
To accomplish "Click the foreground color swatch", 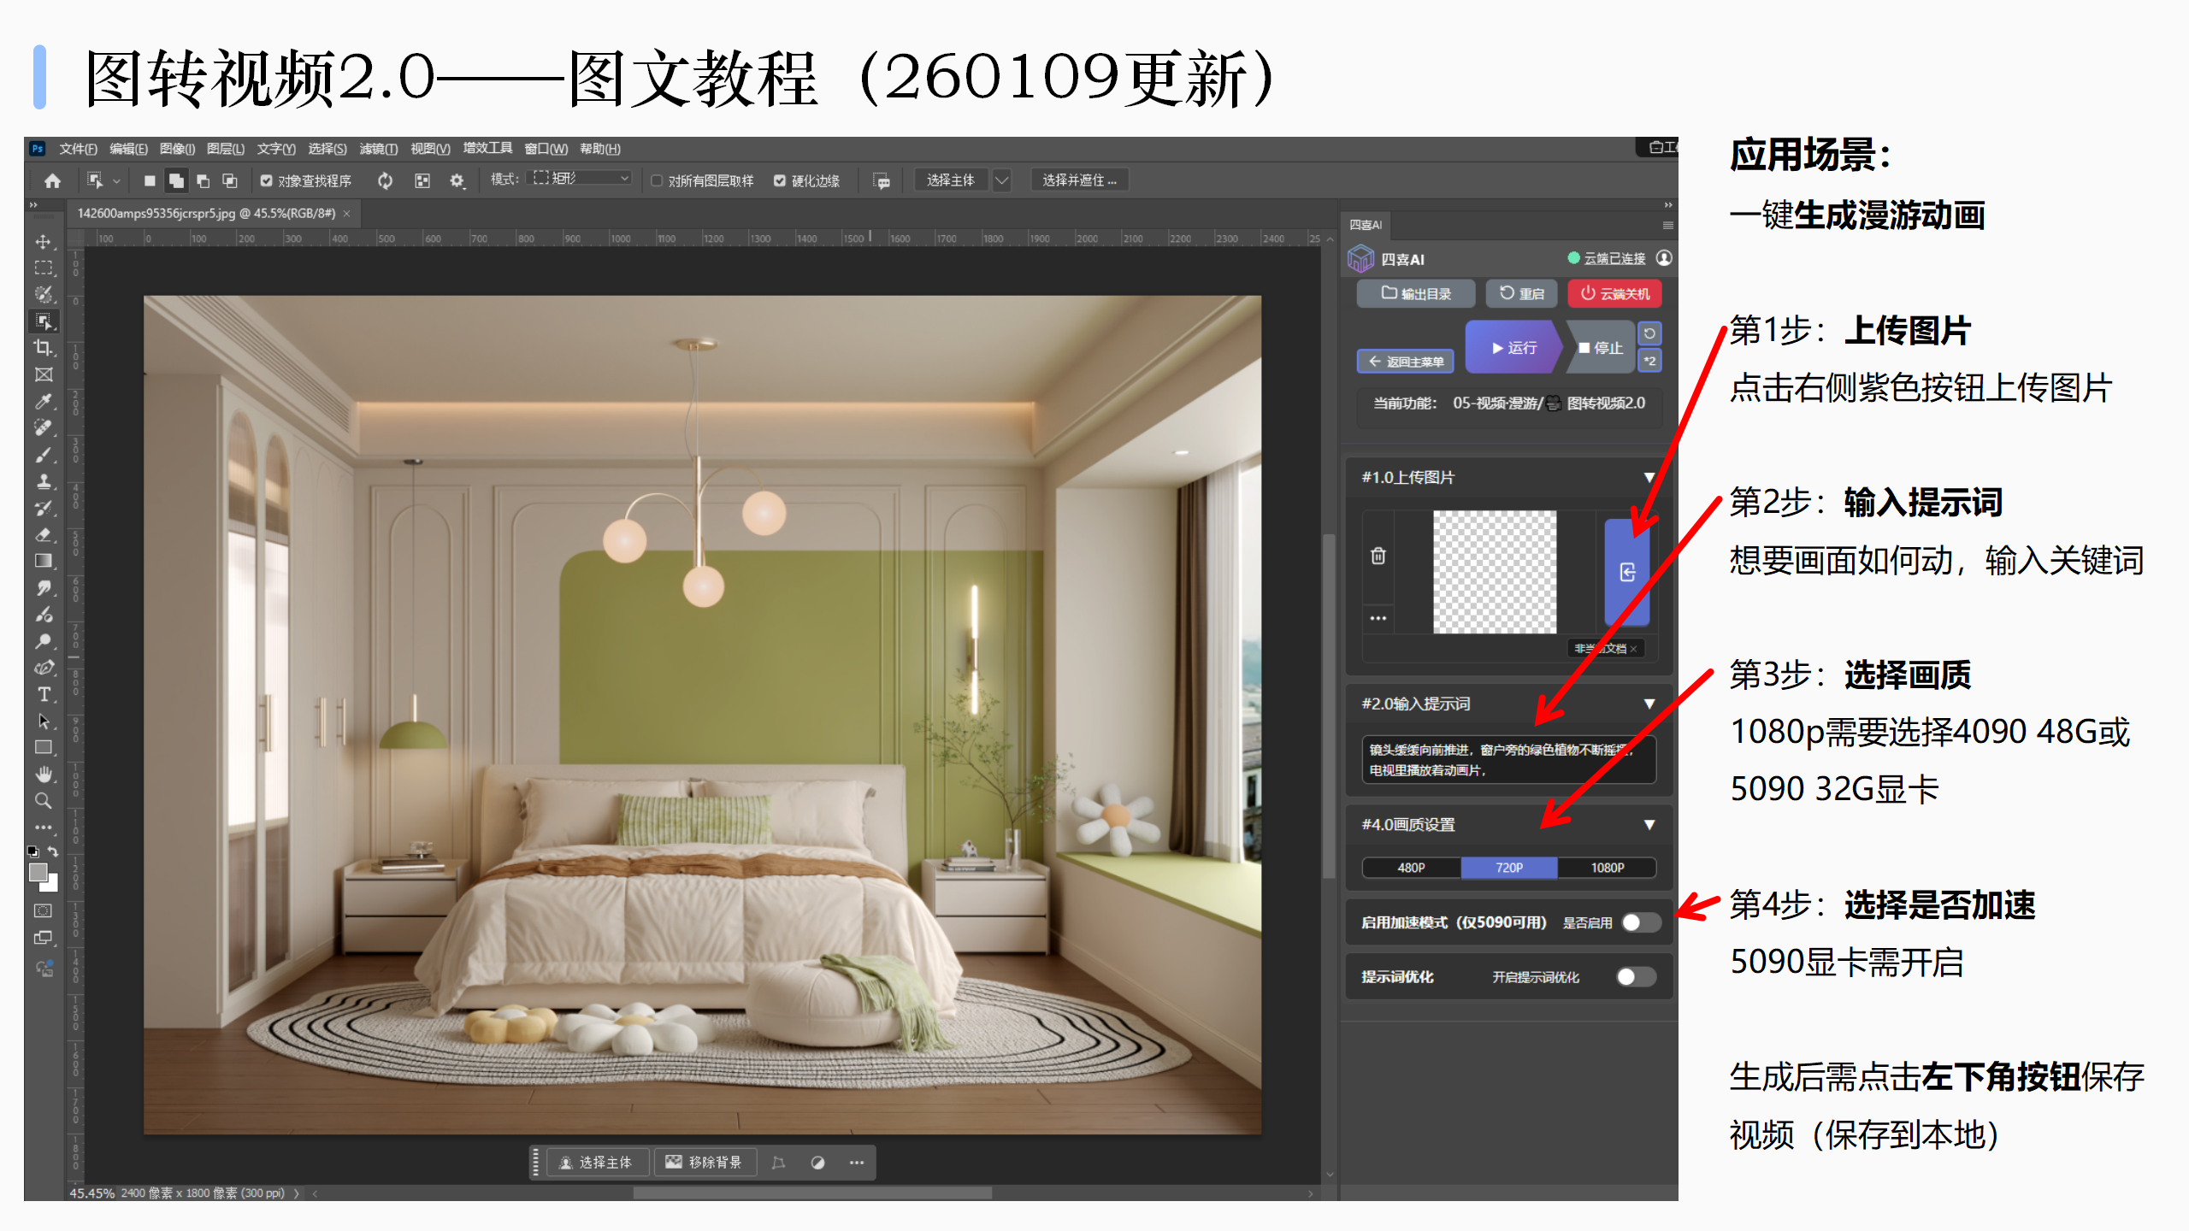I will (x=38, y=873).
